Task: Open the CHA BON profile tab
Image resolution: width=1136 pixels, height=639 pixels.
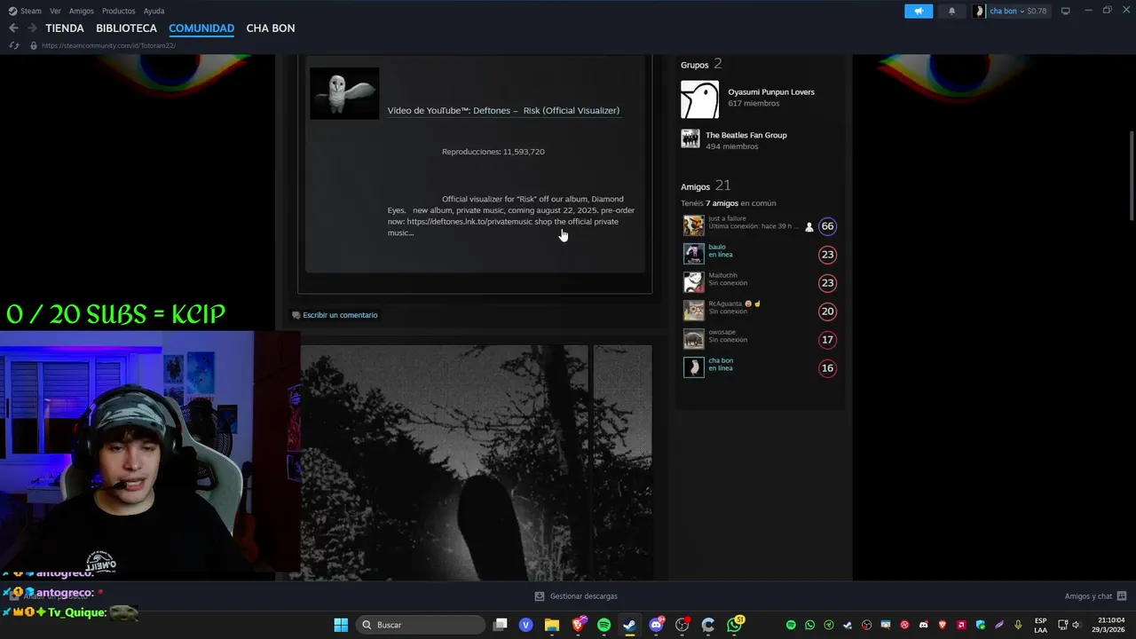Action: (271, 28)
